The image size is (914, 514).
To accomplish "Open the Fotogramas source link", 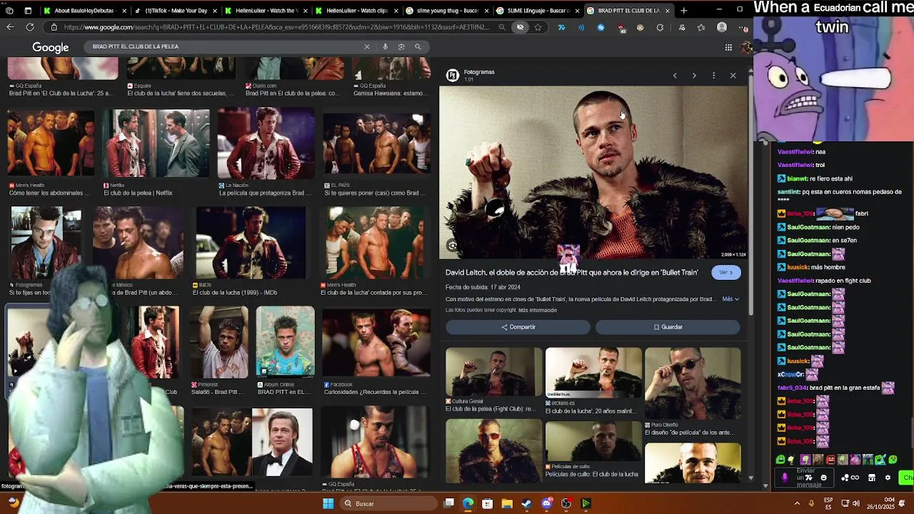I will click(x=478, y=72).
